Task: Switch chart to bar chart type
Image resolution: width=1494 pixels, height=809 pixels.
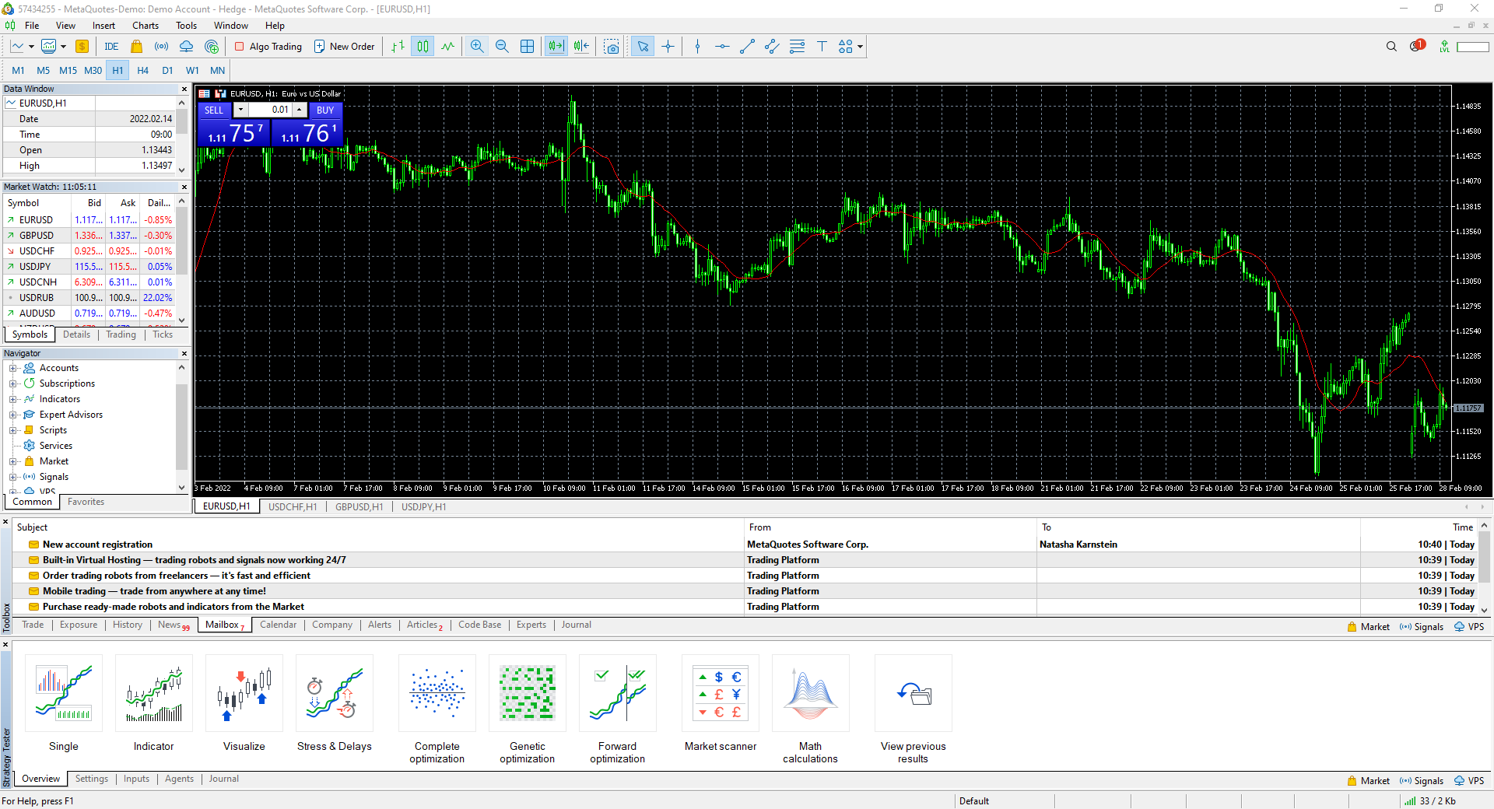Action: [x=398, y=47]
